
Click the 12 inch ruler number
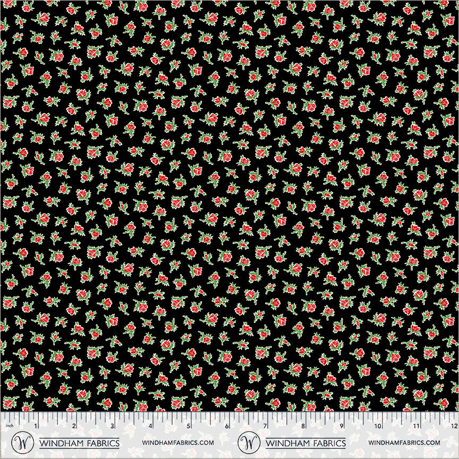453,427
